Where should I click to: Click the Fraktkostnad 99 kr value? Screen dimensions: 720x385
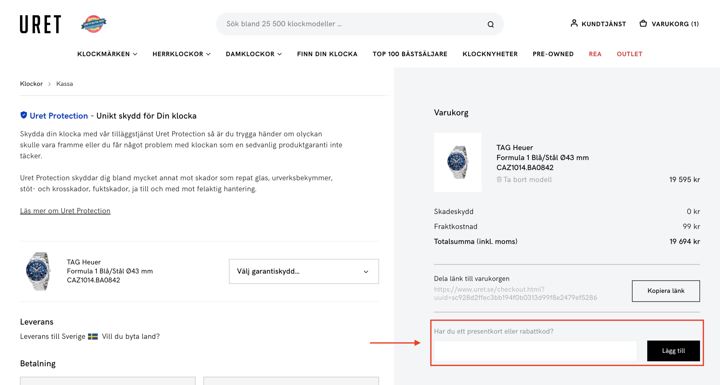(691, 226)
